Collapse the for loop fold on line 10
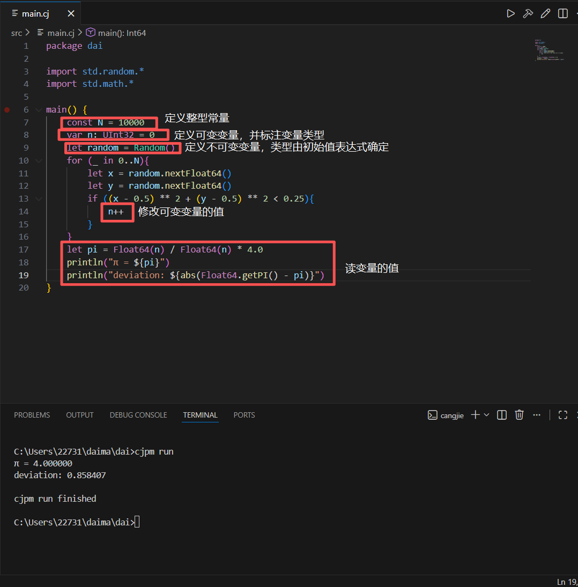The height and width of the screenshot is (587, 578). 38,161
